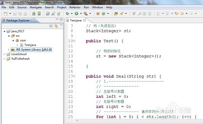Open the File menu
Screen dimensions: 203x124
(x=4, y=7)
